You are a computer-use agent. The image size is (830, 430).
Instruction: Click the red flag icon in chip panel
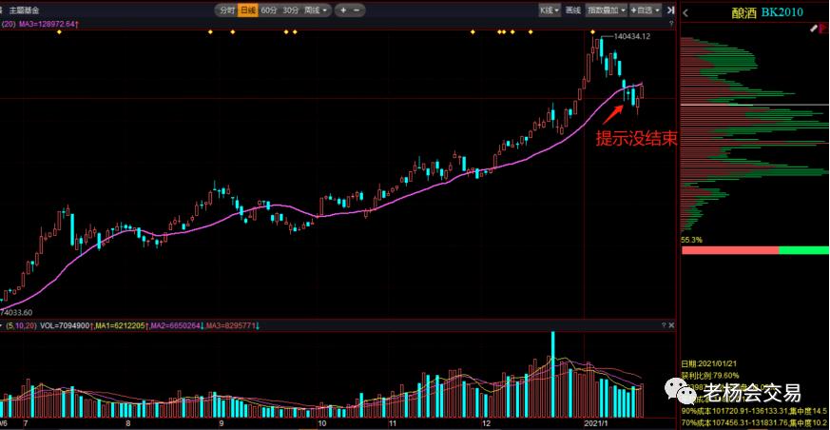click(x=822, y=29)
